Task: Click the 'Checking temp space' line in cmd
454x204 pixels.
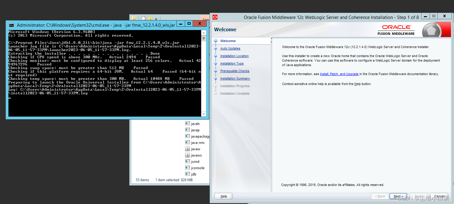Action: pyautogui.click(x=101, y=79)
